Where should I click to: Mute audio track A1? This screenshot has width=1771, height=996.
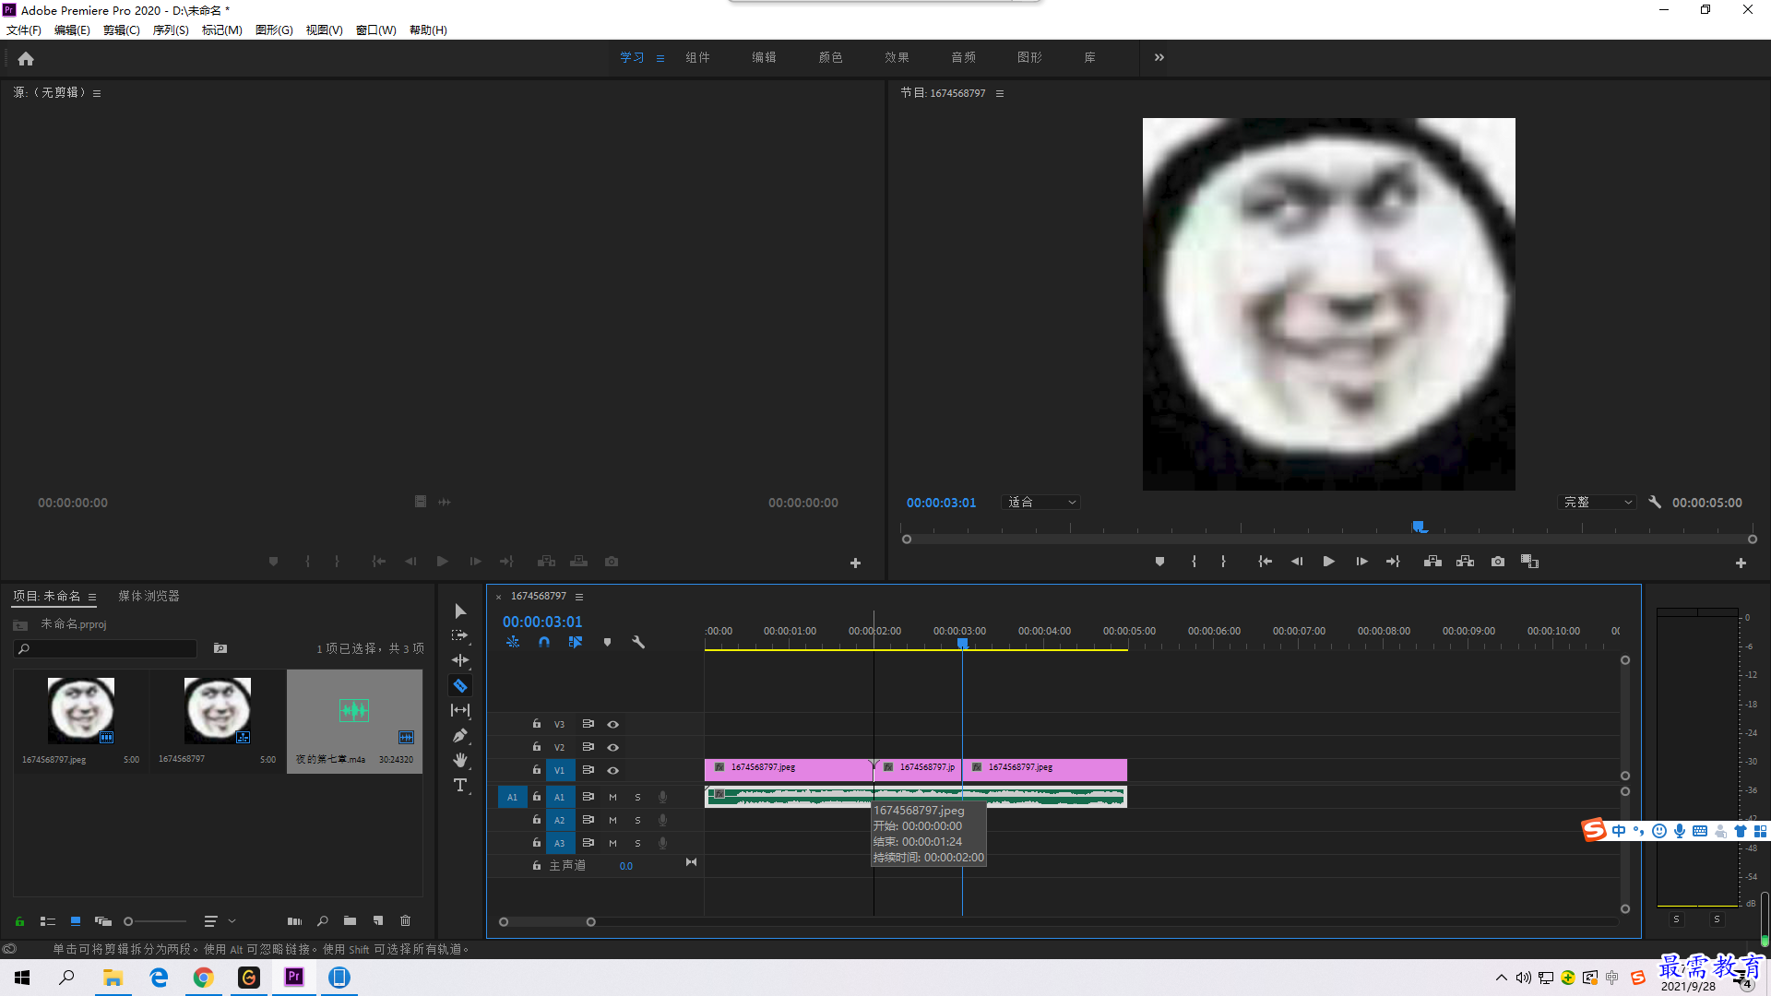(x=612, y=797)
